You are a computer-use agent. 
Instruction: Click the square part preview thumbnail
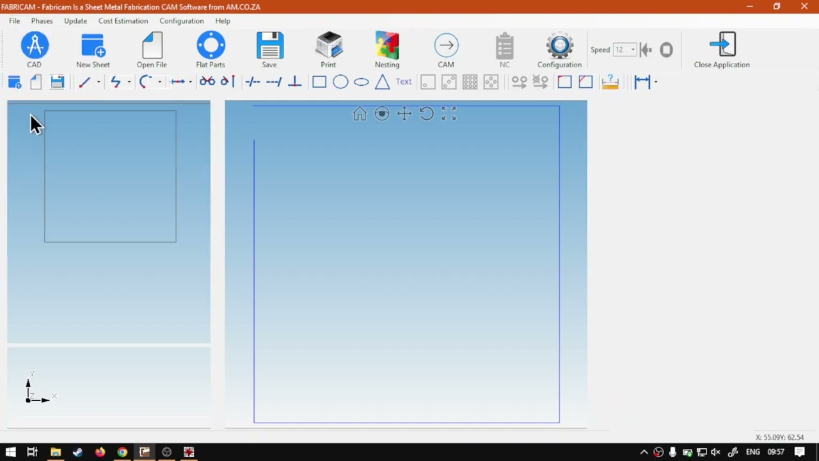(110, 177)
